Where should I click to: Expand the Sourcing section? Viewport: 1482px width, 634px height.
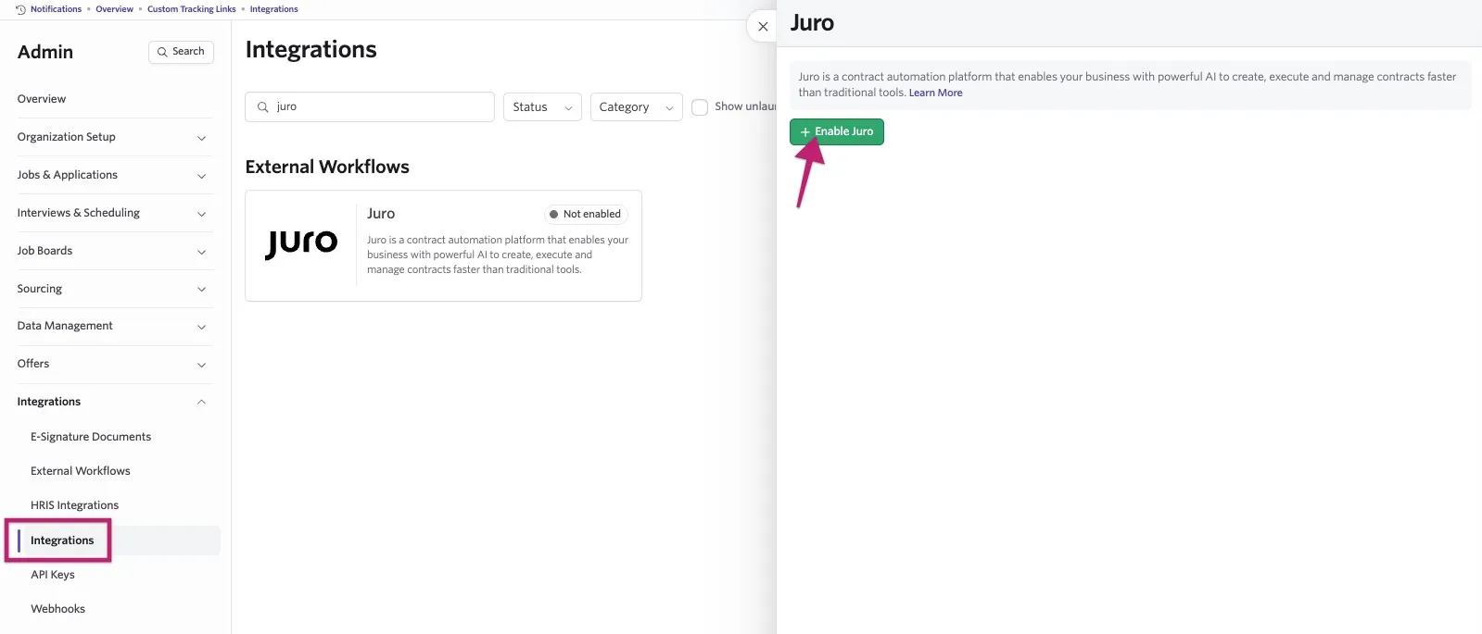tap(115, 289)
